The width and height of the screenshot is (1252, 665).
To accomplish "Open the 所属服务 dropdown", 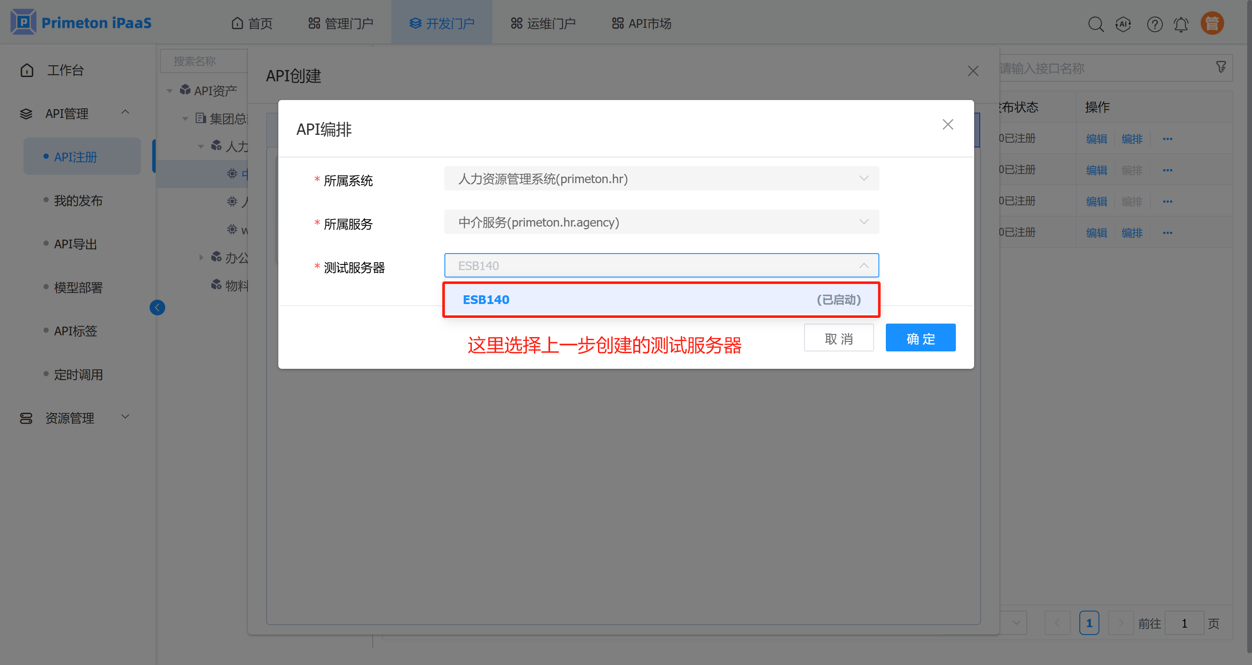I will pyautogui.click(x=661, y=222).
